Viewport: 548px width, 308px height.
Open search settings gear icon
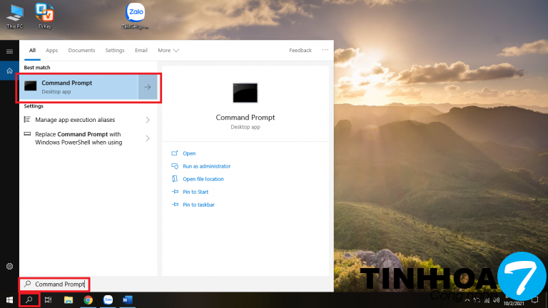[9, 266]
